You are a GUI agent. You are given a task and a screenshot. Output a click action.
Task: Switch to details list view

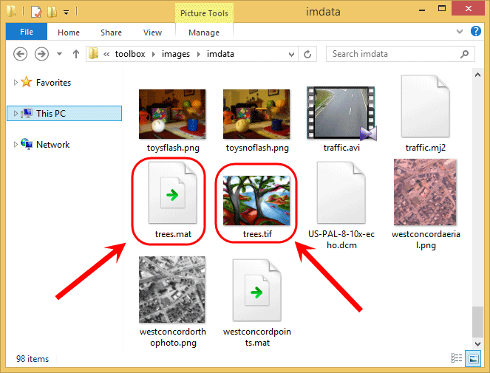[457, 358]
